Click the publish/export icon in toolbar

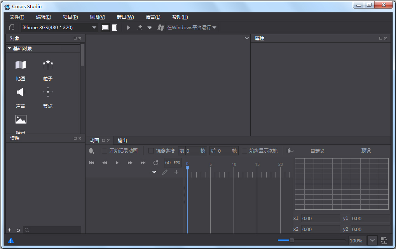click(140, 28)
